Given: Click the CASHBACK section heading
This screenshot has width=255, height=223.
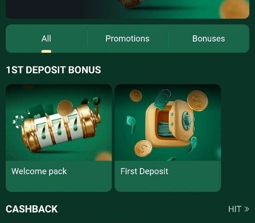Looking at the screenshot, I should (x=32, y=209).
